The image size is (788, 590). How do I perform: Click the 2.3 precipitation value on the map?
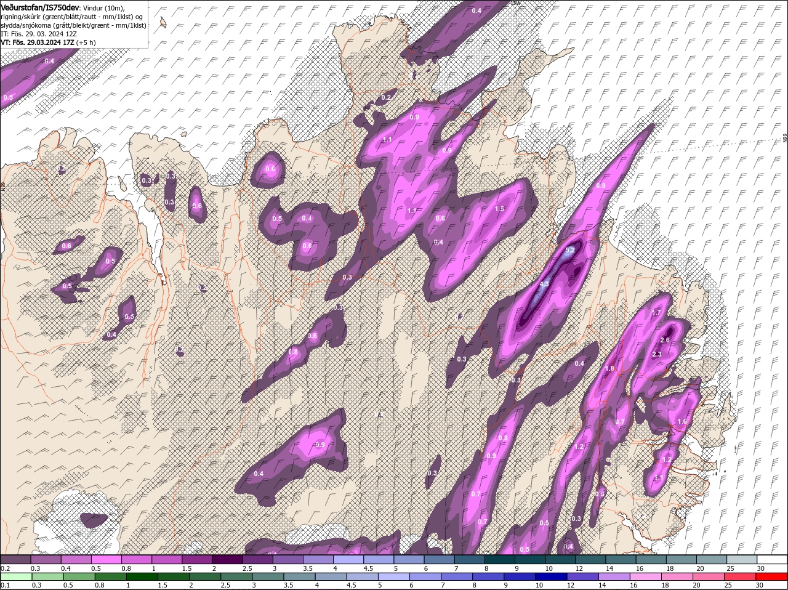656,354
